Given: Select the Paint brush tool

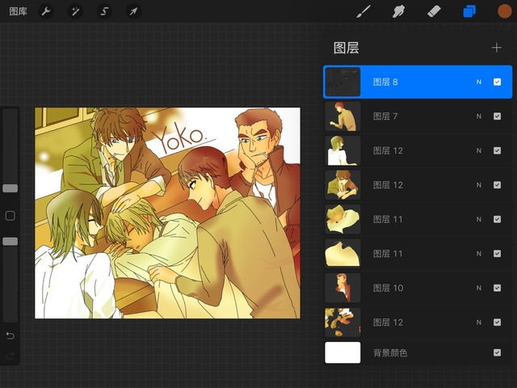Looking at the screenshot, I should [364, 11].
